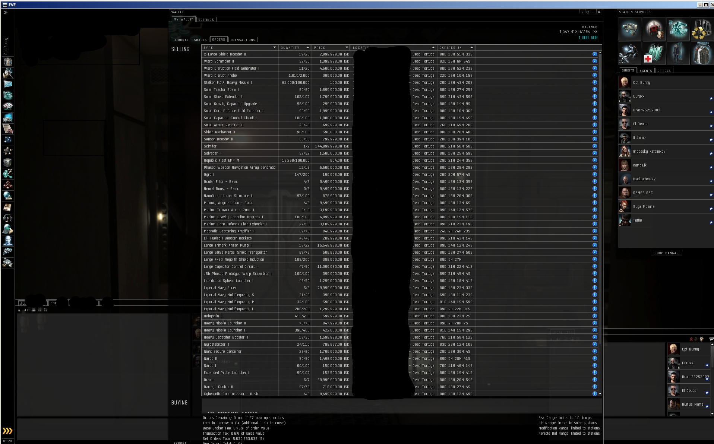Click MadHatter077's portrait in Guests
Screen dimensions: 714x444
coord(625,179)
